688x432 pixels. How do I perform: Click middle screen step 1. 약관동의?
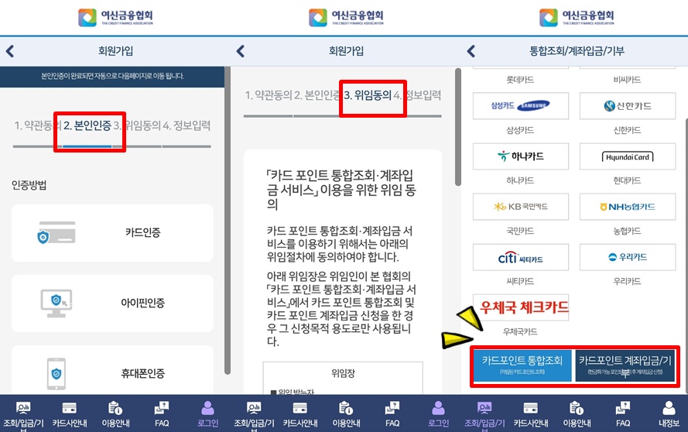(268, 95)
